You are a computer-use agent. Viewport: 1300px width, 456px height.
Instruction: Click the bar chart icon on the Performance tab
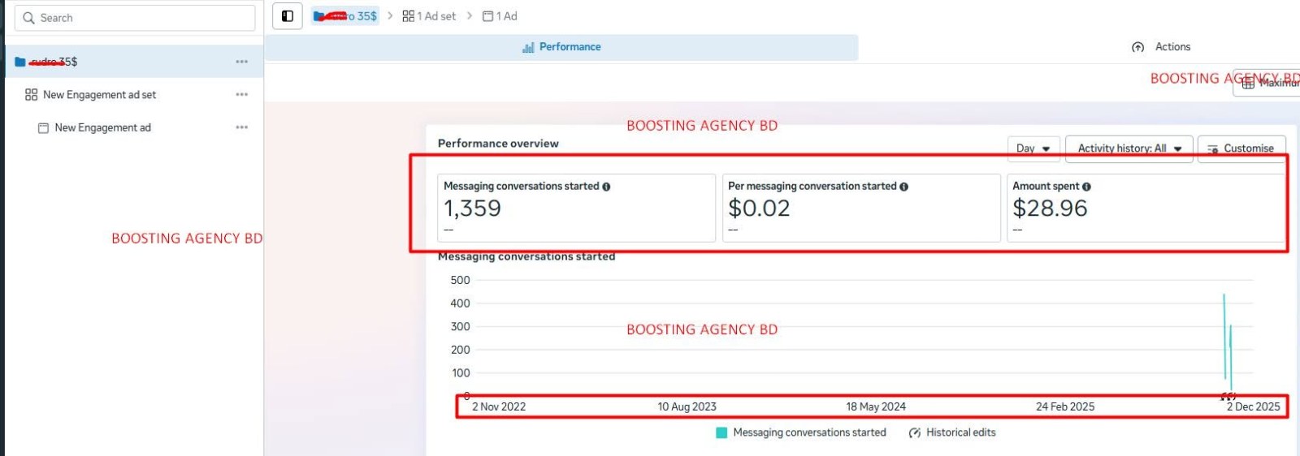pos(528,48)
